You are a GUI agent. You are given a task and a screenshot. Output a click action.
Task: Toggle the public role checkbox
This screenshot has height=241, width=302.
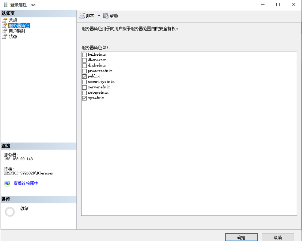tap(84, 76)
